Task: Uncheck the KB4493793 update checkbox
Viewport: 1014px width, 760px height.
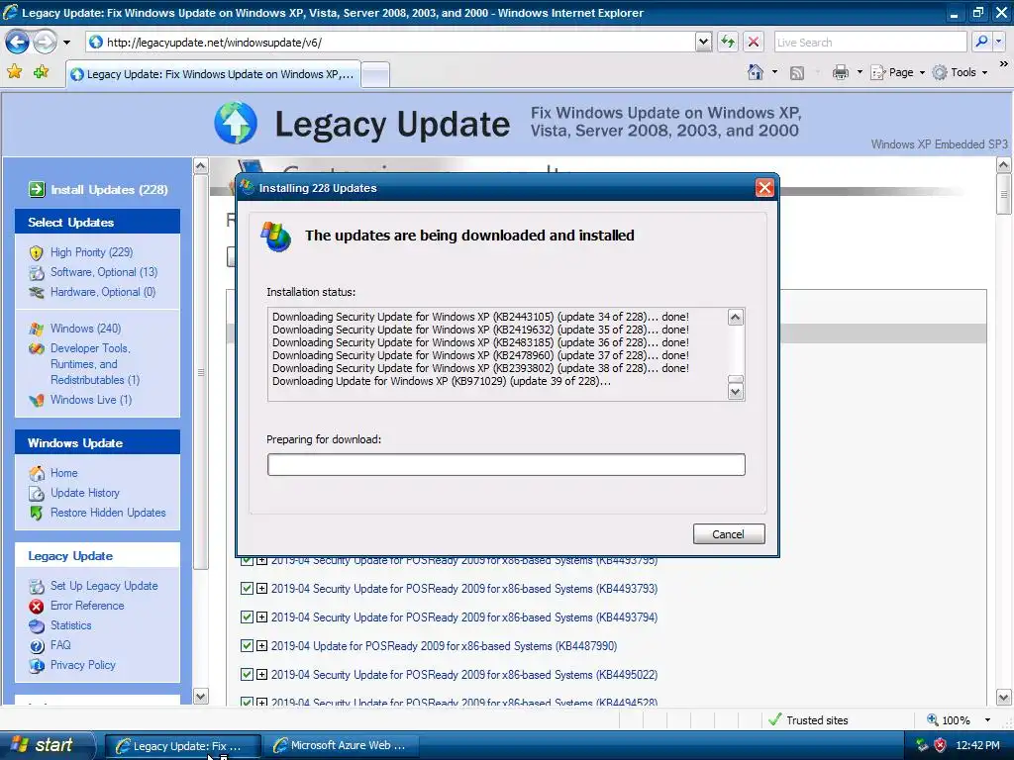Action: tap(247, 589)
